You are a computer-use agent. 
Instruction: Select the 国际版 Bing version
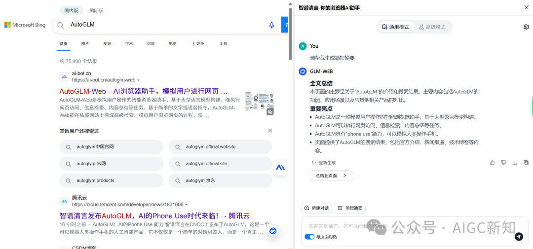point(96,10)
